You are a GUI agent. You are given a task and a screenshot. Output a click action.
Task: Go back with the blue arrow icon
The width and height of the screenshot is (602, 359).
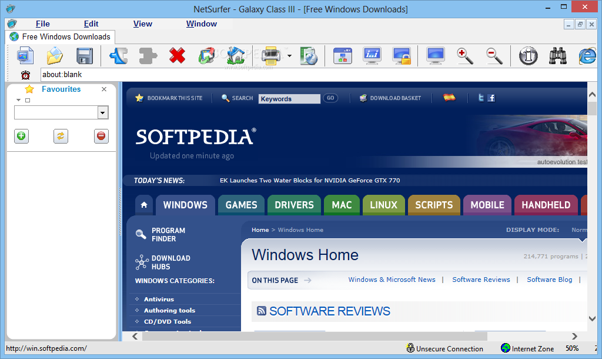point(119,56)
